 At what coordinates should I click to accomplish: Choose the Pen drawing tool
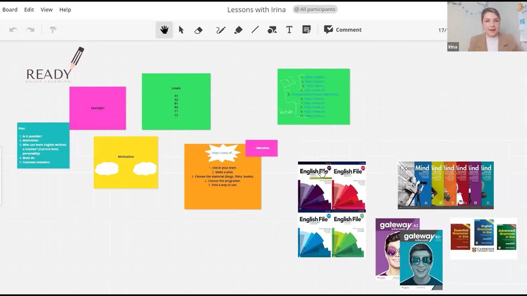pos(221,30)
